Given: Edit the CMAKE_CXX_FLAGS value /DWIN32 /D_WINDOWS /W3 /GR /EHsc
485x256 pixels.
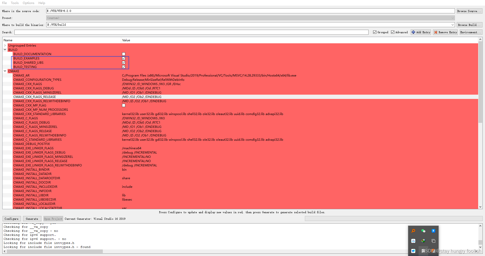Looking at the screenshot, I should coord(151,84).
